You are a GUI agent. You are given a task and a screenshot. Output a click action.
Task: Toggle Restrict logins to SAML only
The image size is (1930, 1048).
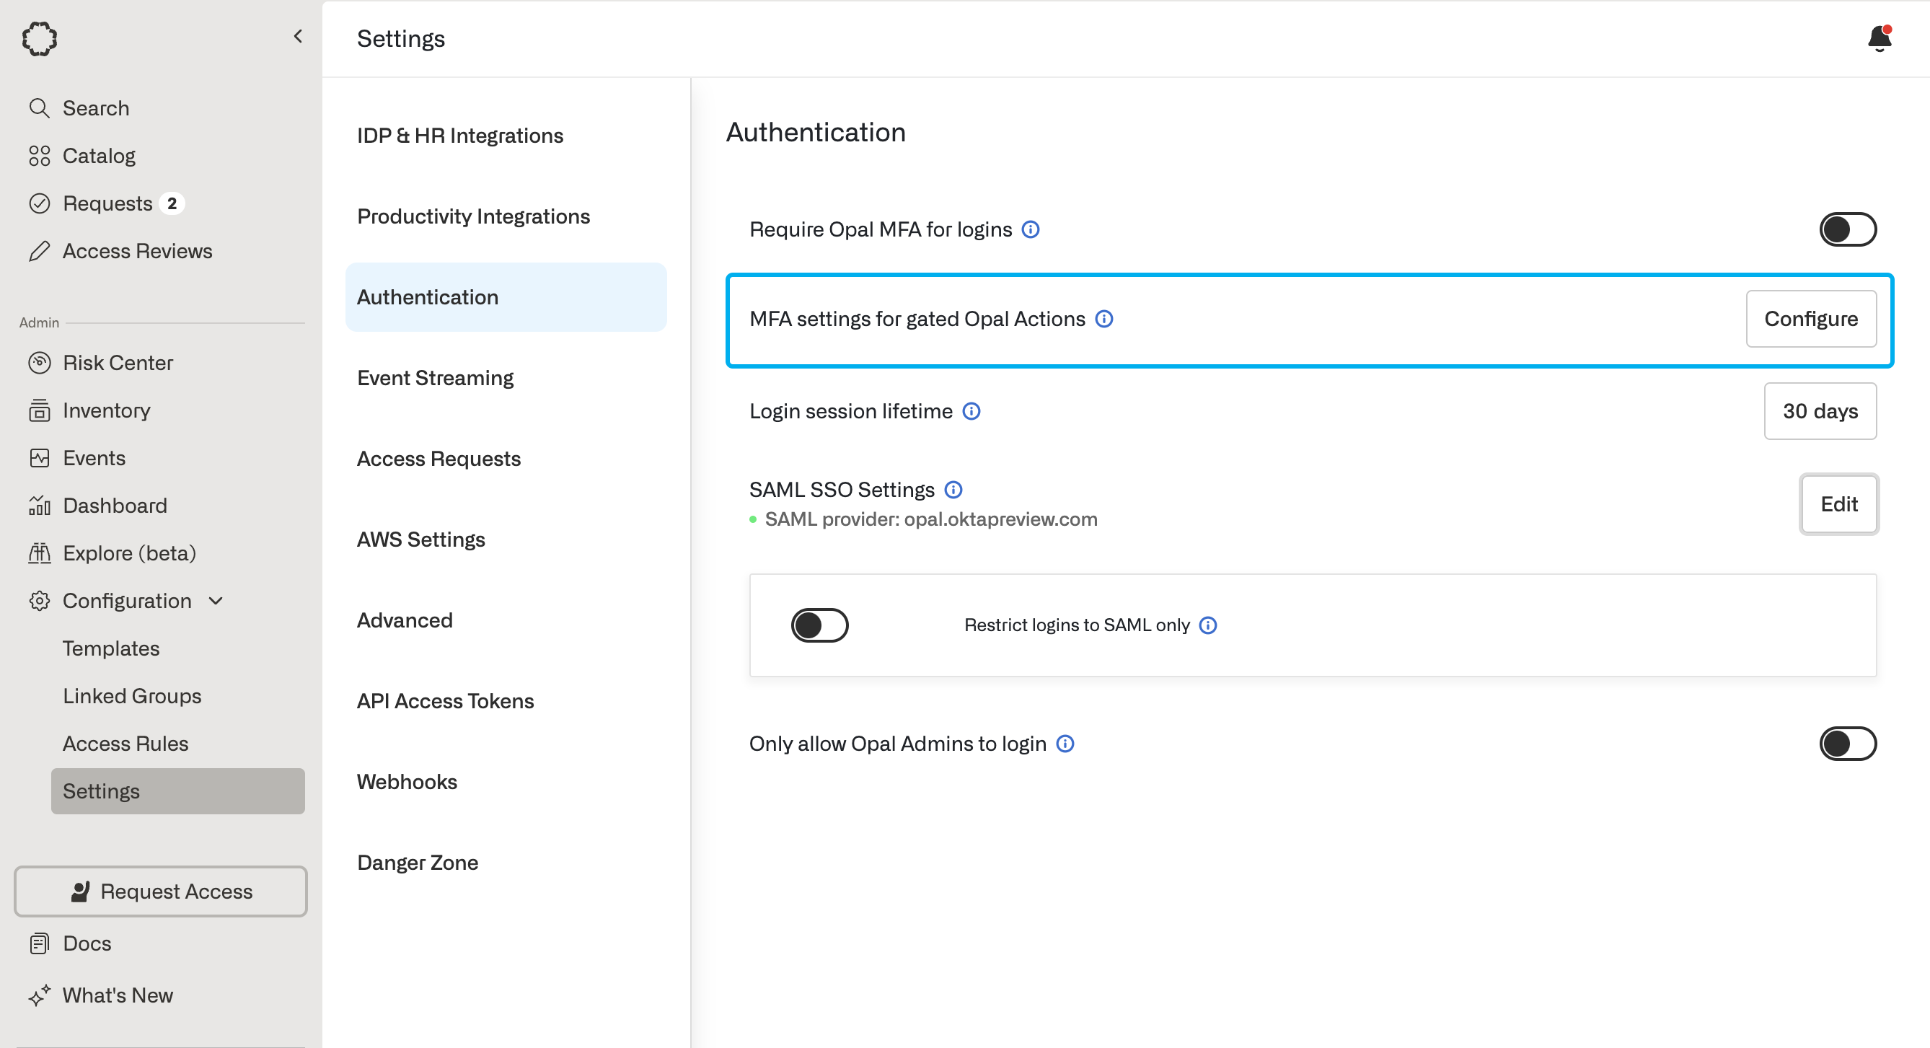click(819, 625)
